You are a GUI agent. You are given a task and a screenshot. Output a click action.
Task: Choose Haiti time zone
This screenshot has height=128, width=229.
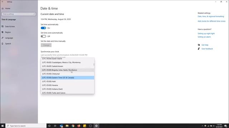pyautogui.click(x=67, y=81)
